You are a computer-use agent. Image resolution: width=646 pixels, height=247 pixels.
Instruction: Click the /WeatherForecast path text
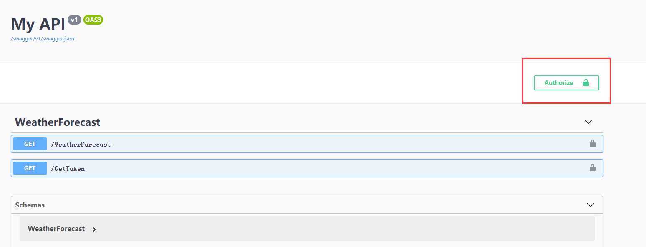click(81, 145)
